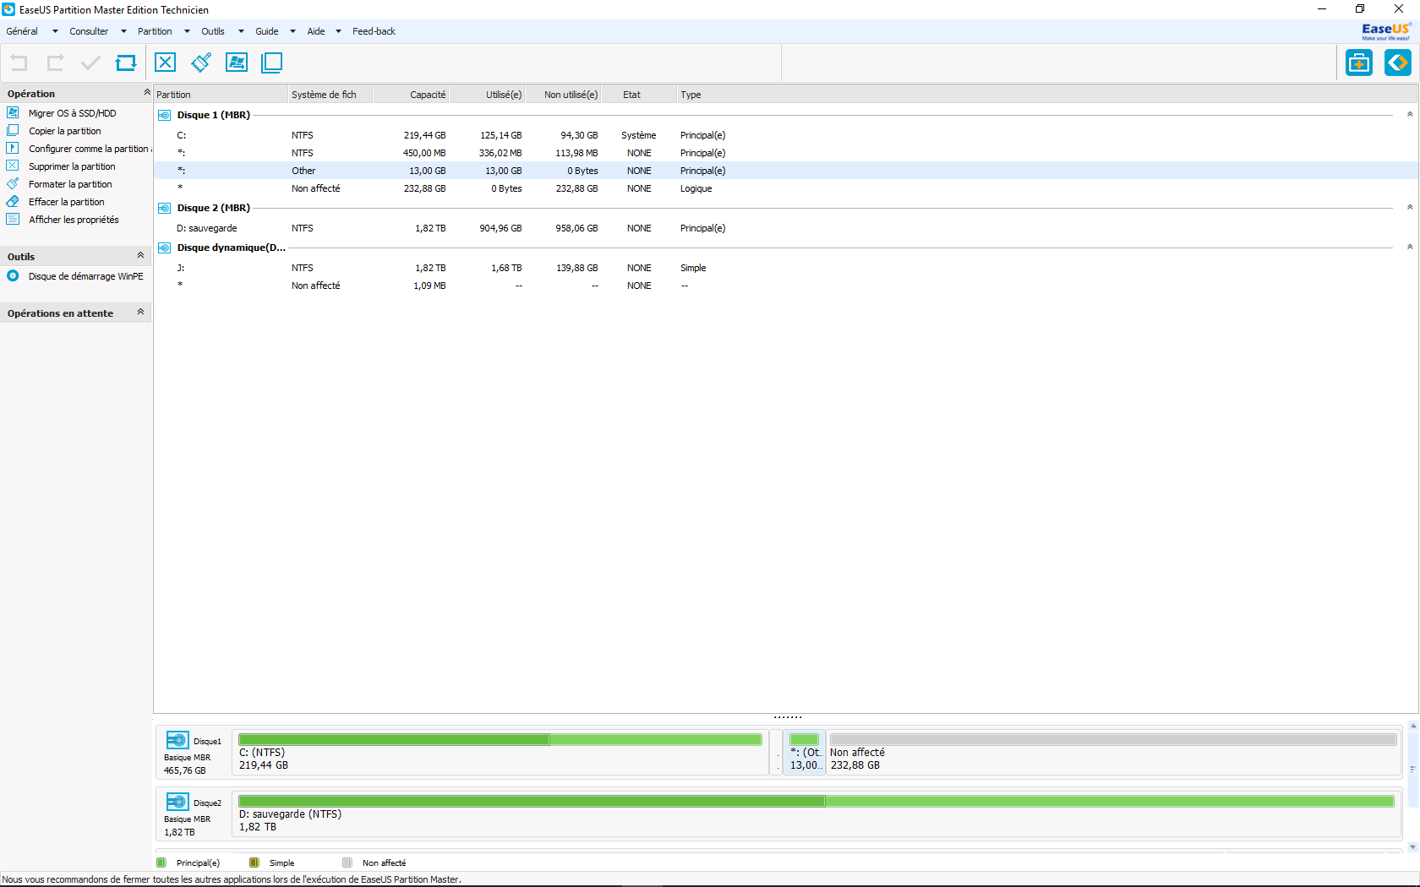The width and height of the screenshot is (1420, 887).
Task: Open the Partition menu
Action: (x=155, y=31)
